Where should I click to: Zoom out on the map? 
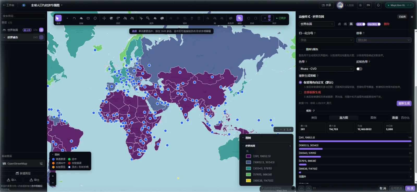click(53, 183)
